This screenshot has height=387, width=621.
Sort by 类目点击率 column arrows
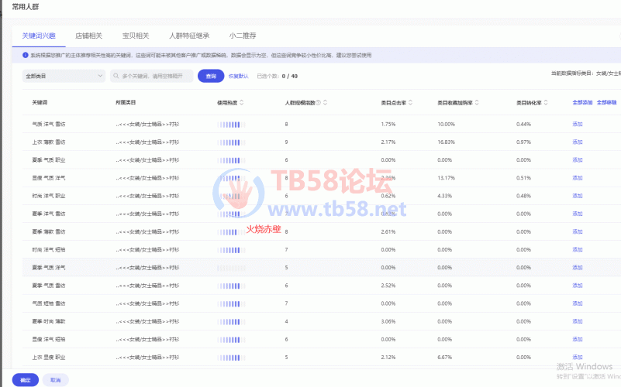[410, 102]
